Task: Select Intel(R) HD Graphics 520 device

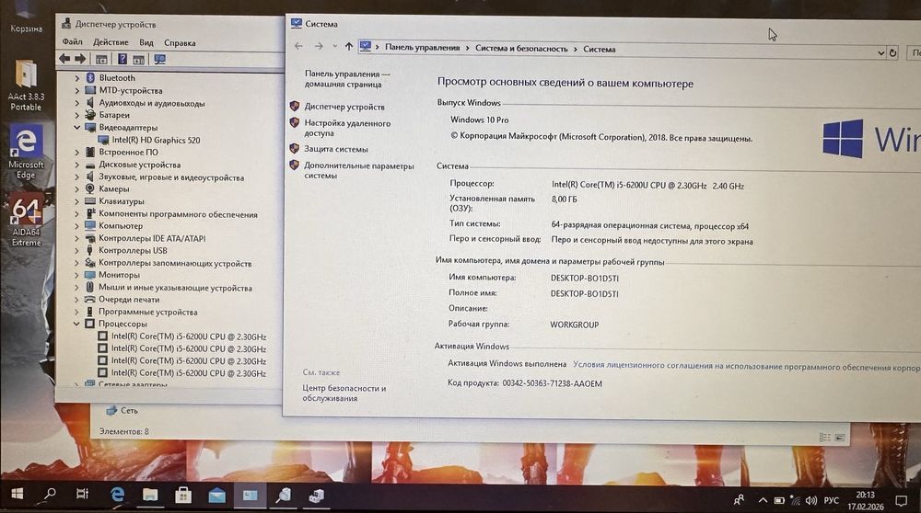Action: tap(156, 140)
